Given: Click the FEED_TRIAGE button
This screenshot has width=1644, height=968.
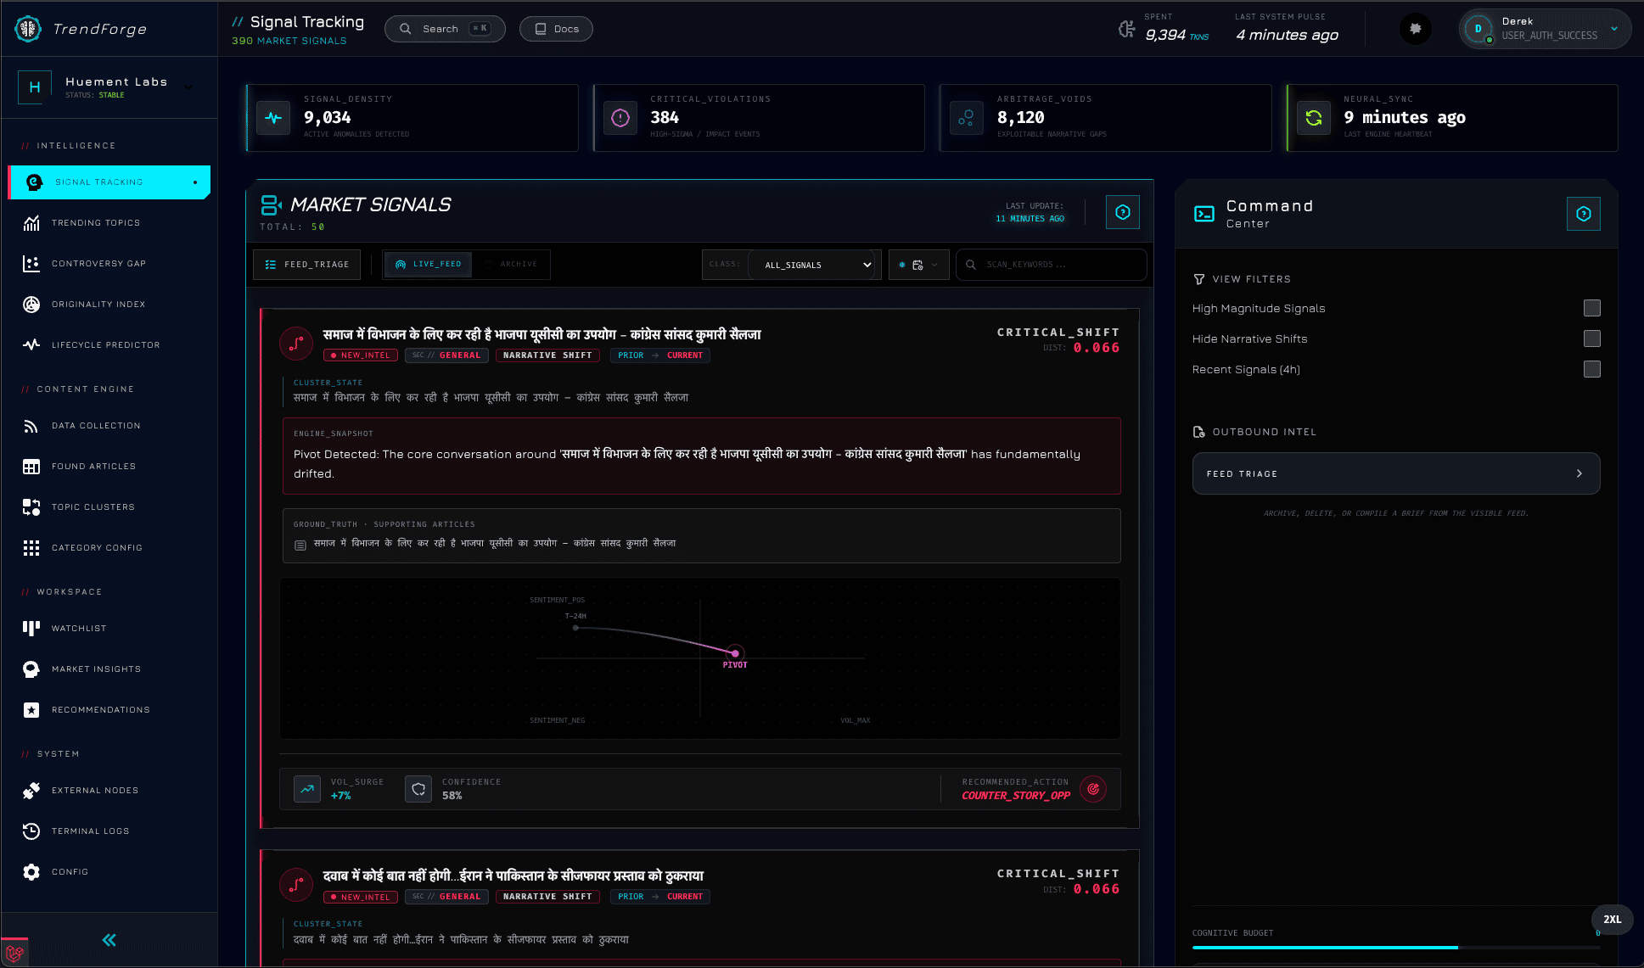Looking at the screenshot, I should 306,265.
